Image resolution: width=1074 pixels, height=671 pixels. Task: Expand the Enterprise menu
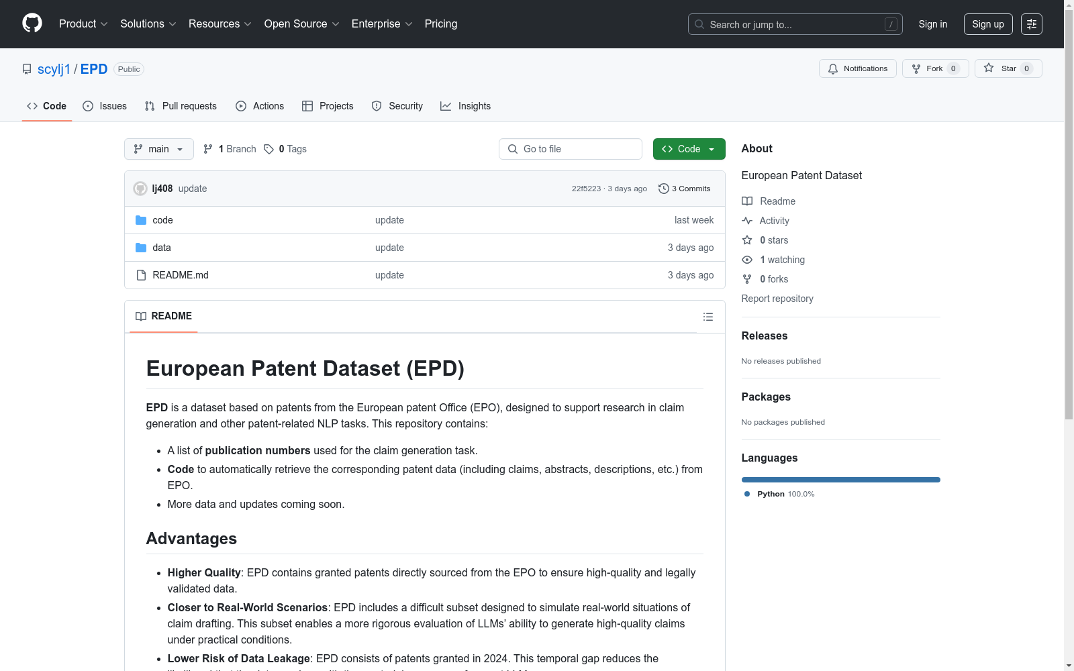point(382,23)
